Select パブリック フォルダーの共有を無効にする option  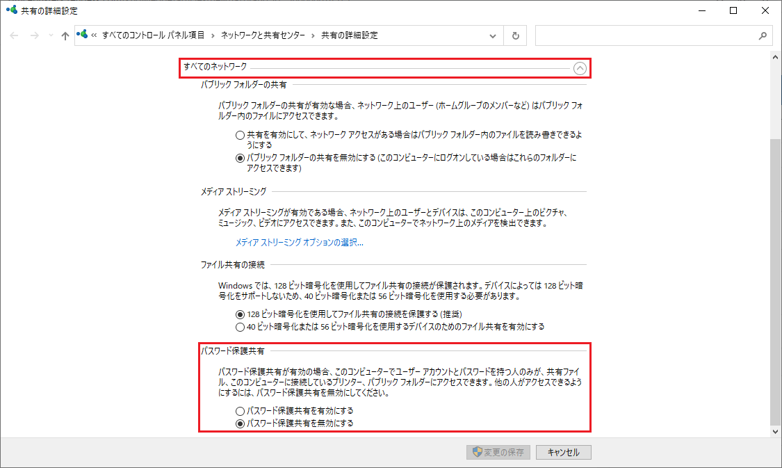[x=241, y=158]
